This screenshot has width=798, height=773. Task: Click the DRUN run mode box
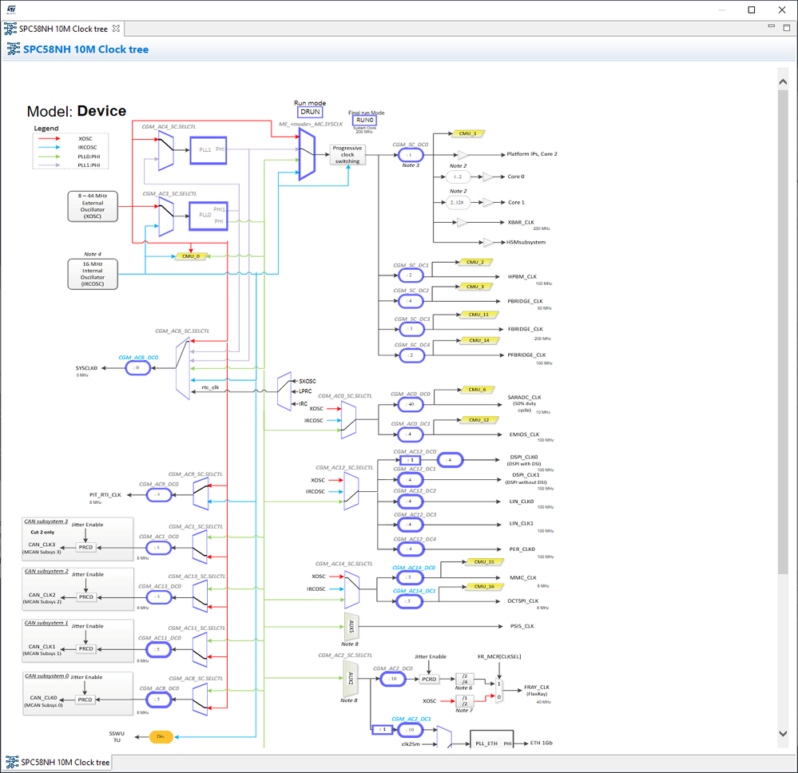click(x=310, y=112)
